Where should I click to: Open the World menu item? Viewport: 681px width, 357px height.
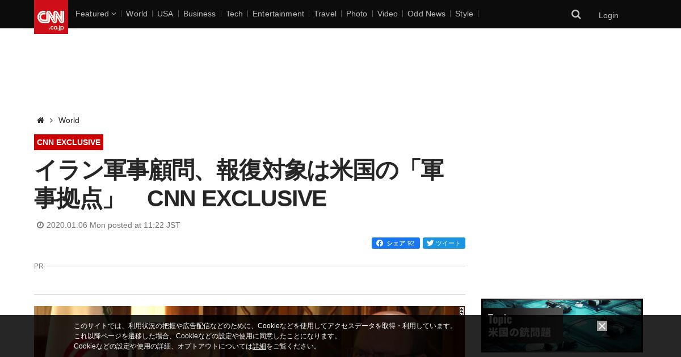click(137, 14)
